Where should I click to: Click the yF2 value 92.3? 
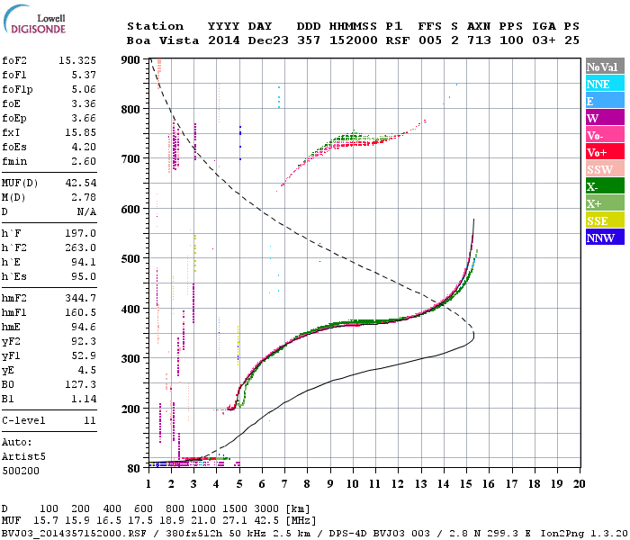[x=84, y=342]
